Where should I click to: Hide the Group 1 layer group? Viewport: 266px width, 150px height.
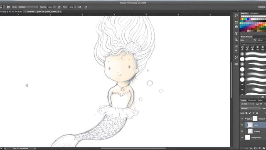(242, 119)
